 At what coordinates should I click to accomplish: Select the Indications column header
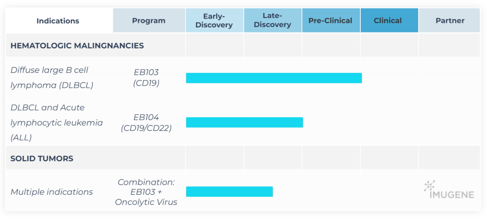click(58, 21)
